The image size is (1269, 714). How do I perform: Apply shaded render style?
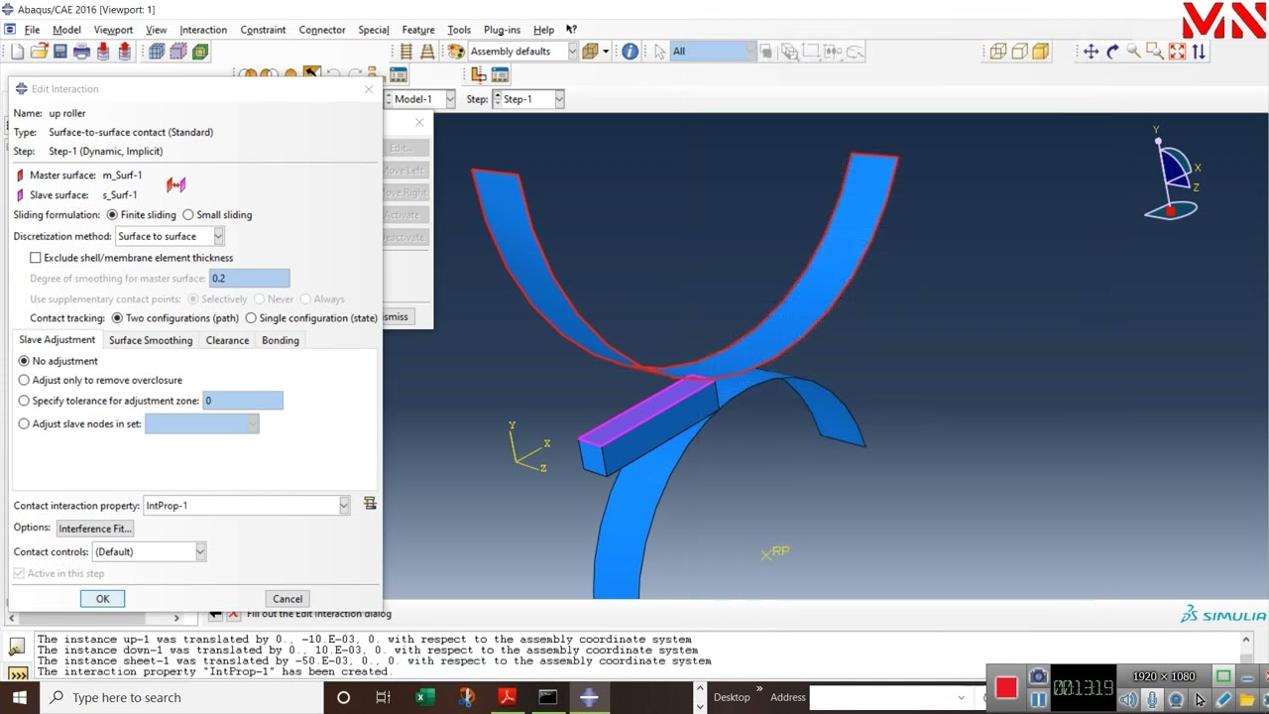(1040, 52)
